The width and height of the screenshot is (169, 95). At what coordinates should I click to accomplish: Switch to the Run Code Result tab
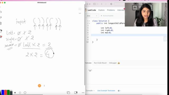pyautogui.click(x=100, y=63)
